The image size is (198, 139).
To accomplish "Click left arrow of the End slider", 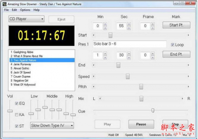I will 94,65.
